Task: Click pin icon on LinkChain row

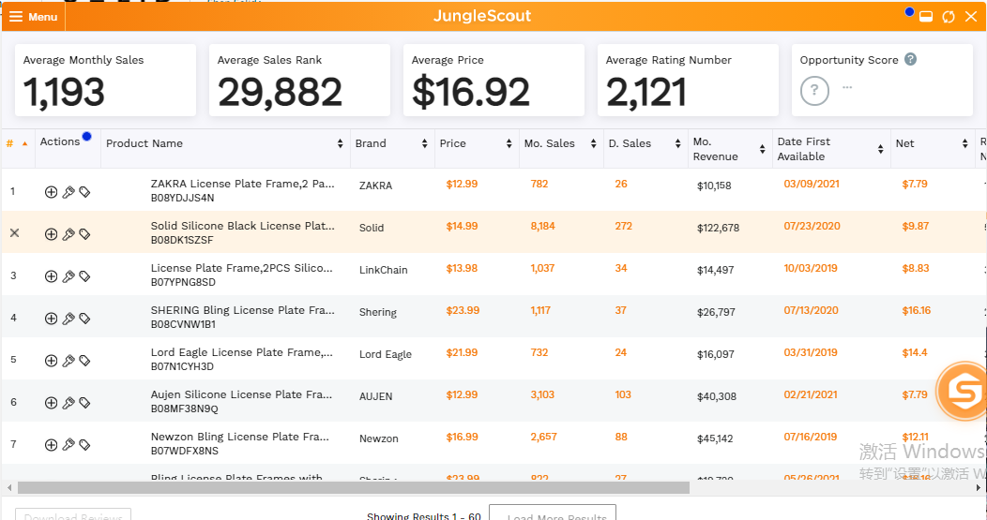Action: [x=68, y=276]
